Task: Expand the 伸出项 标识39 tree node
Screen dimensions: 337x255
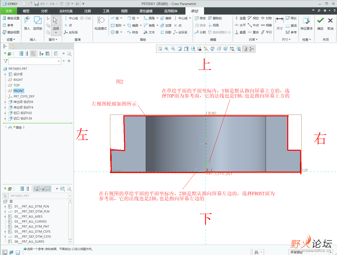Action: click(5, 102)
